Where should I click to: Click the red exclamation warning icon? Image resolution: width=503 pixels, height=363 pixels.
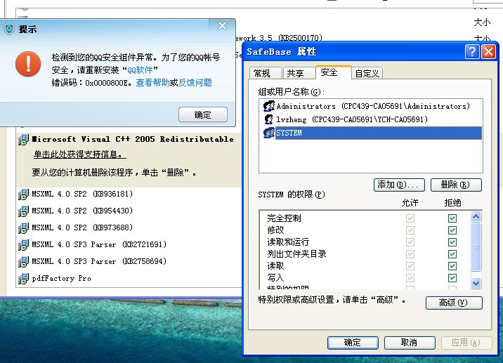click(28, 64)
